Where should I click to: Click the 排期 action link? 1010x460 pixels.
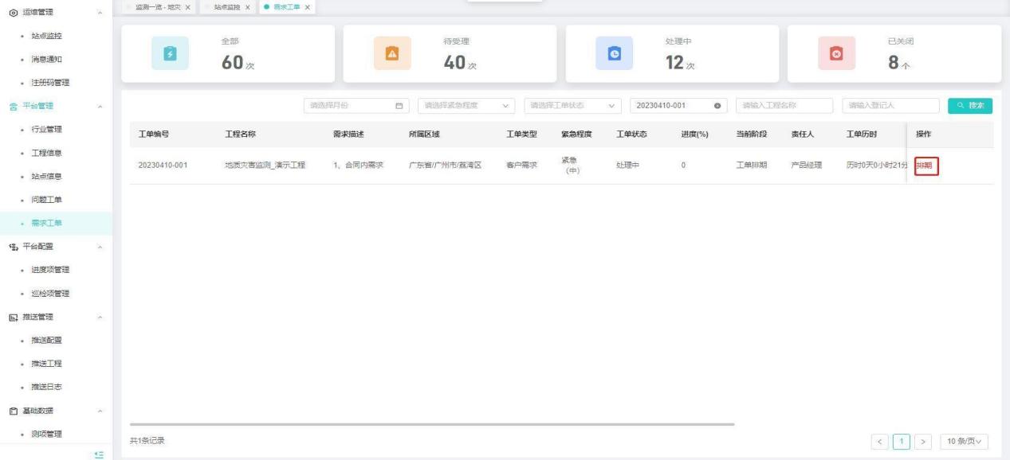[x=925, y=166]
